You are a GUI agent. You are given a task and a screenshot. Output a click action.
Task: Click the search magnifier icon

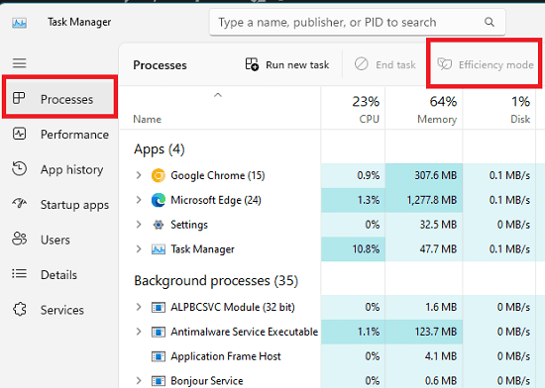(490, 22)
